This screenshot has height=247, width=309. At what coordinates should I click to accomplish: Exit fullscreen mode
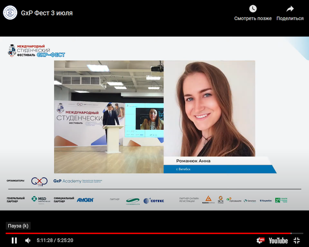click(297, 240)
